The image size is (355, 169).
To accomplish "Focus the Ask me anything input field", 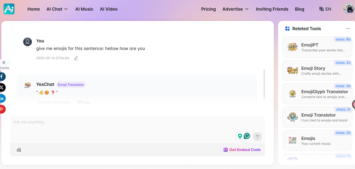I will pyautogui.click(x=123, y=125).
